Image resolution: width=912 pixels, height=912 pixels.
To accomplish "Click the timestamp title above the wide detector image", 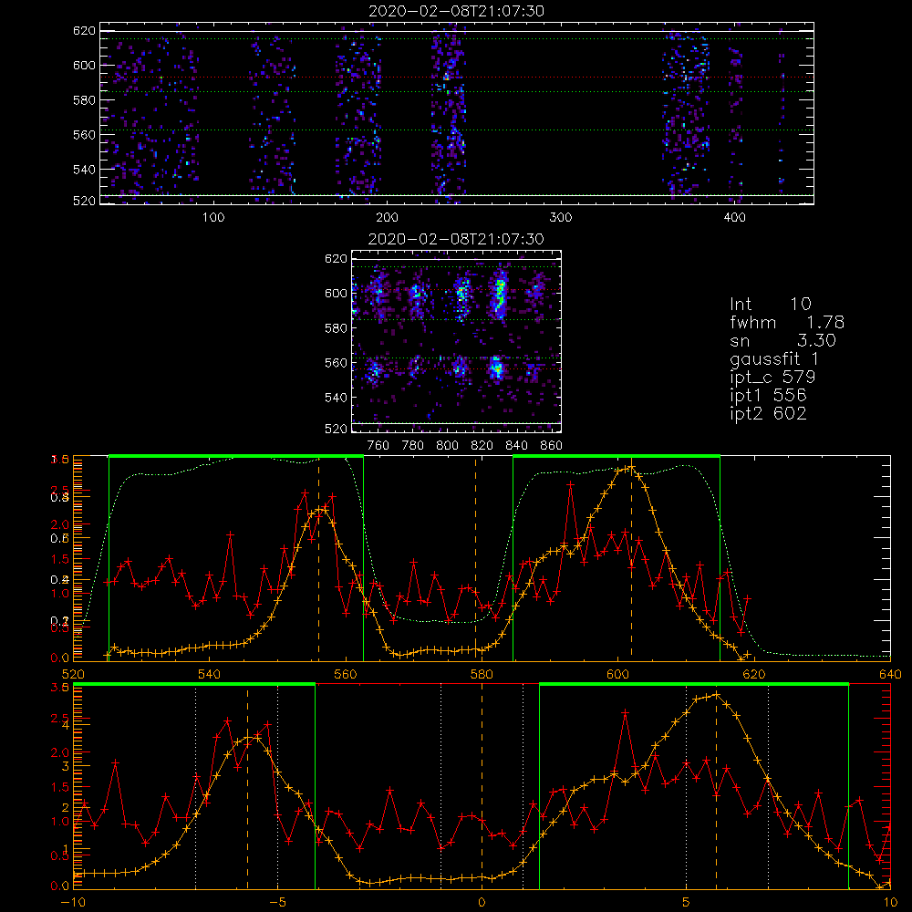I will [x=457, y=11].
